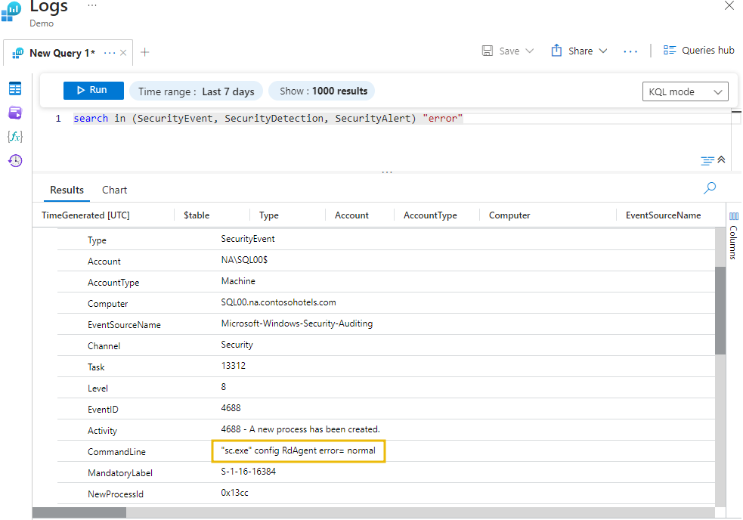Click the Share upload icon

556,50
